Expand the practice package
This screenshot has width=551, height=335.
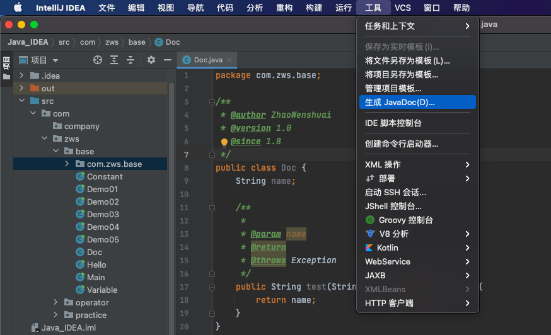point(55,315)
